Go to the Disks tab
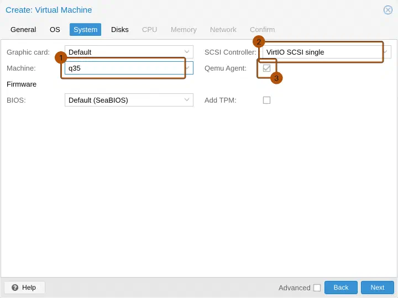Screen dimensions: 398x298 click(120, 30)
